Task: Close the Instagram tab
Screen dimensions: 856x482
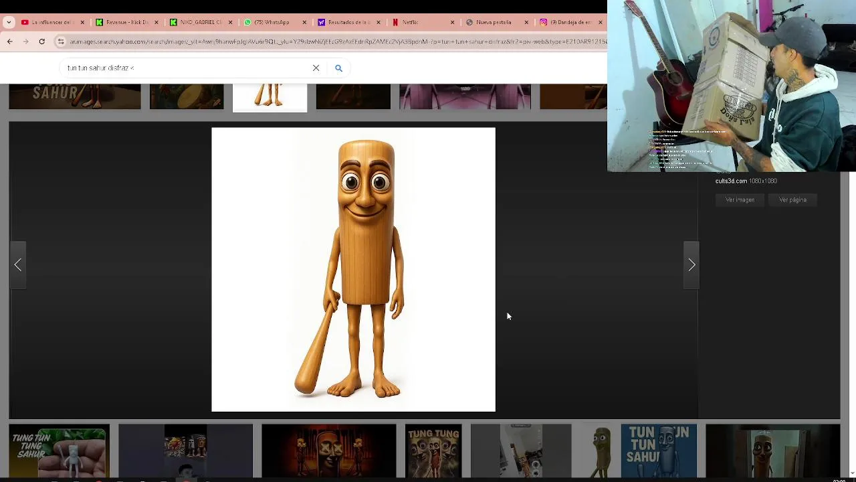Action: click(600, 22)
